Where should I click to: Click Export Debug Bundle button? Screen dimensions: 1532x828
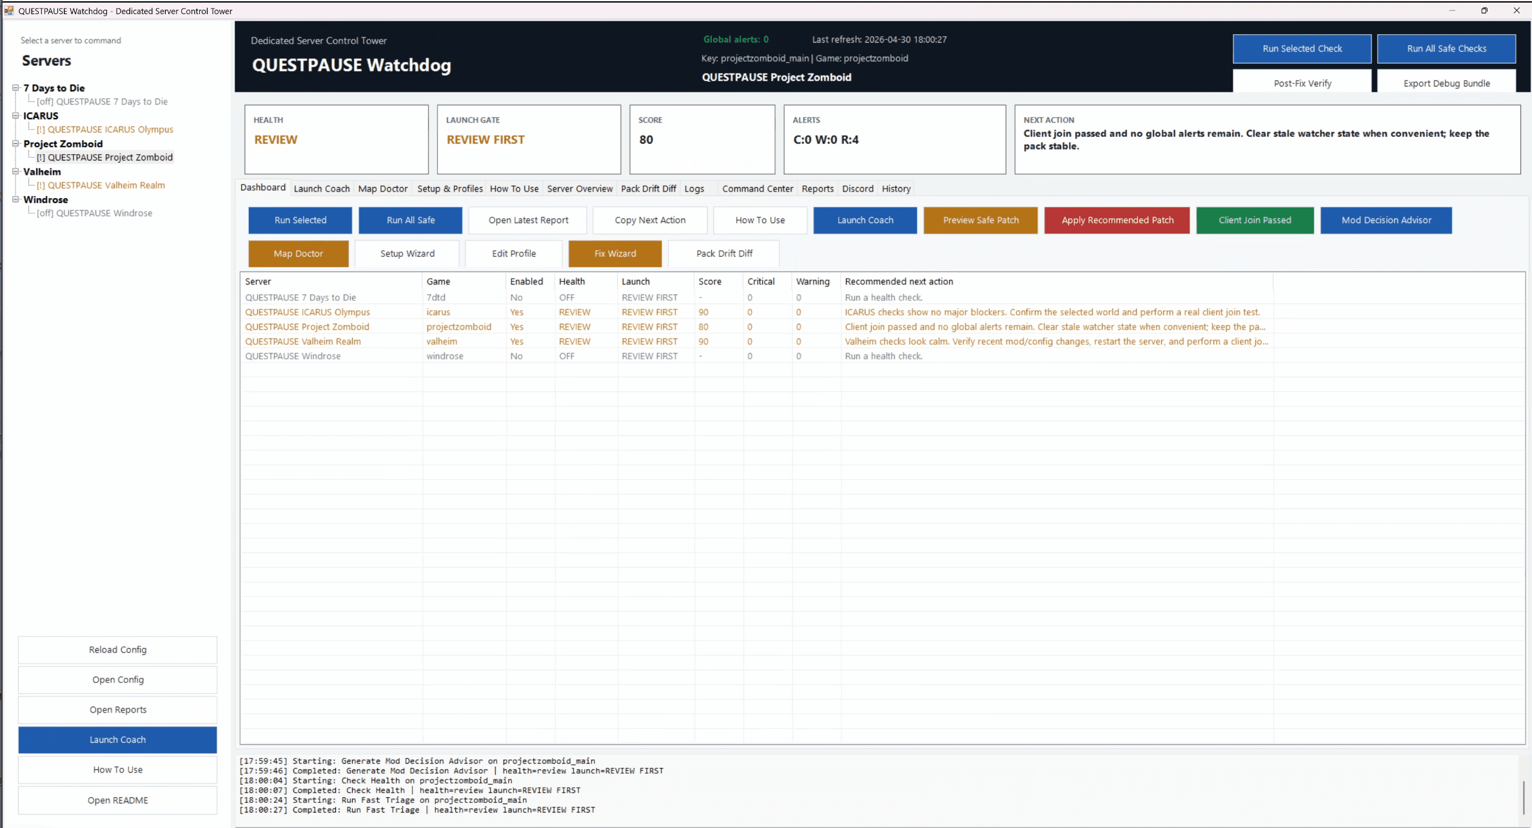click(x=1446, y=83)
